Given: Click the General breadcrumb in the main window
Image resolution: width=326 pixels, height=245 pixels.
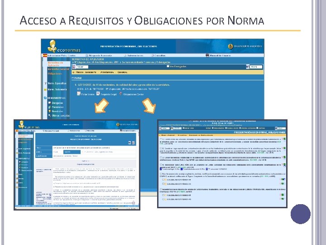Looking at the screenshot, I should [122, 72].
